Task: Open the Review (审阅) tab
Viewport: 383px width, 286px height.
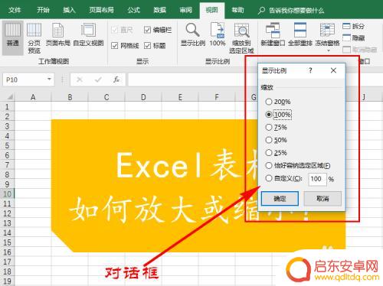Action: (x=185, y=10)
